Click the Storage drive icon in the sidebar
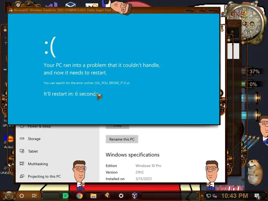268x201 pixels. coord(22,138)
